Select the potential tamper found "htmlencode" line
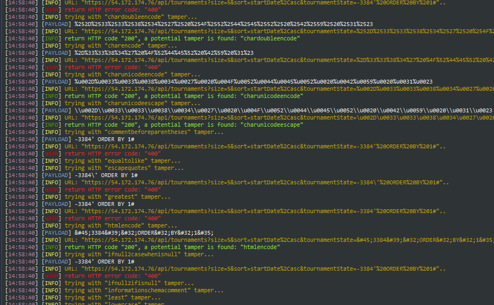Viewport: 494px width, 305px height. click(143, 247)
